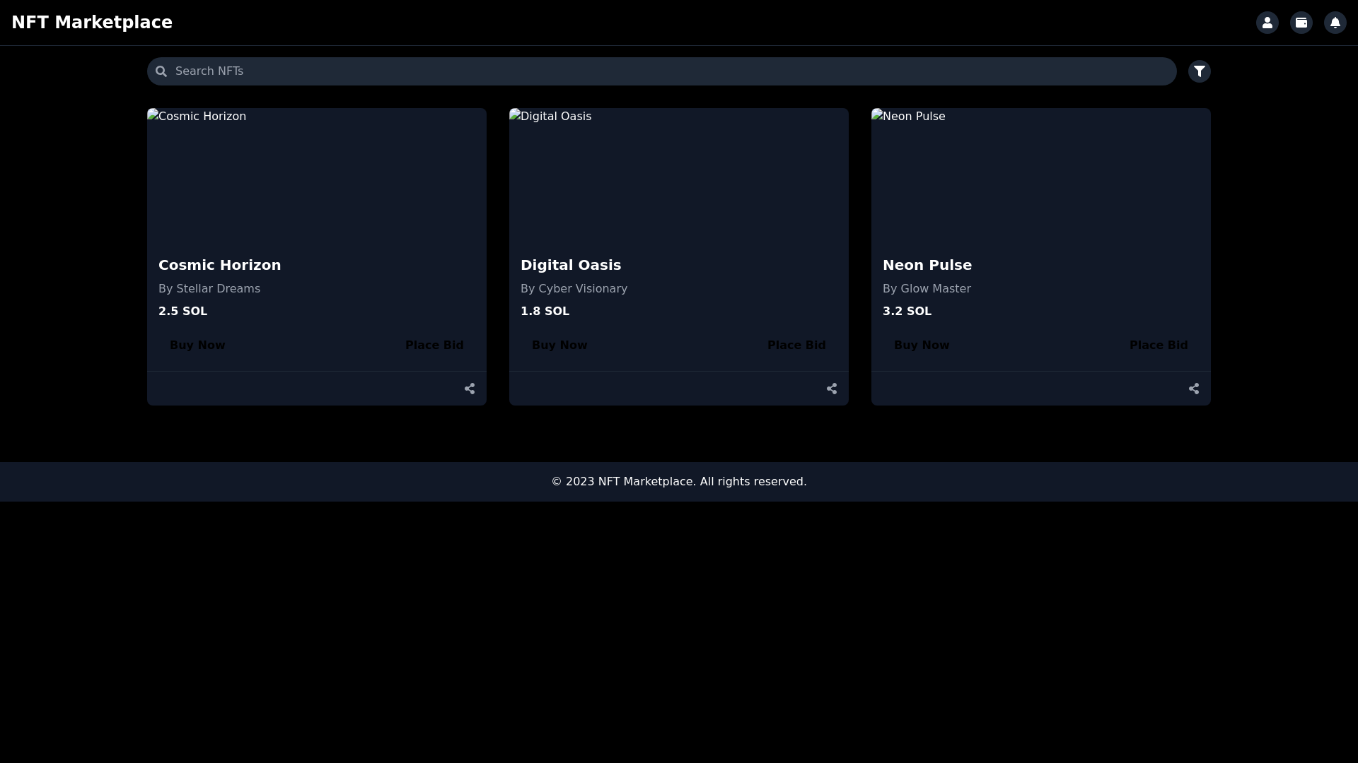1358x763 pixels.
Task: Click Place Bid on Digital Oasis
Action: (x=796, y=345)
